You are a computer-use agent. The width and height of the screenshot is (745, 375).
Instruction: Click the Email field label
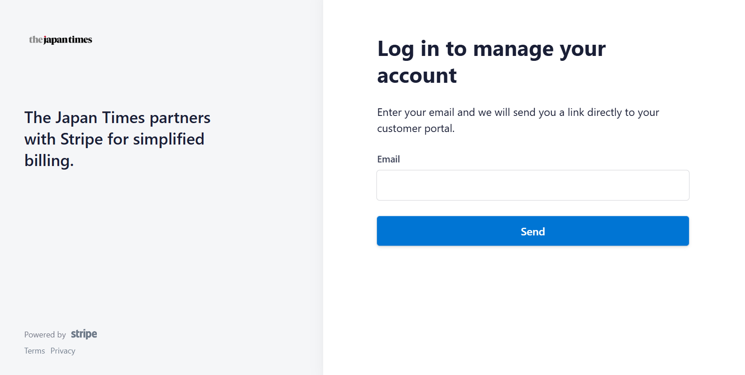(388, 159)
